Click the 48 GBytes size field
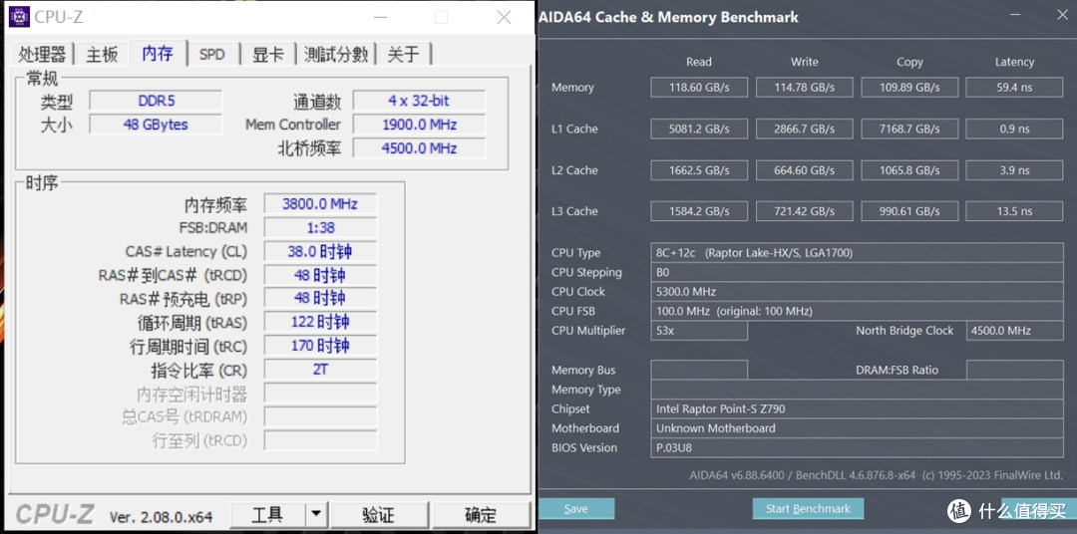Screen dimensions: 1077x534 (x=156, y=125)
